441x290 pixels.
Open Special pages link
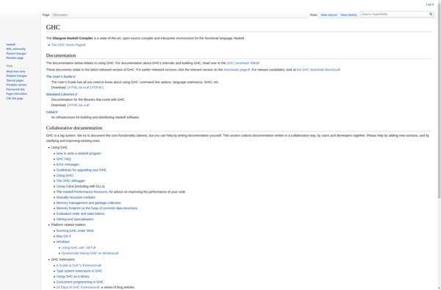(x=15, y=80)
